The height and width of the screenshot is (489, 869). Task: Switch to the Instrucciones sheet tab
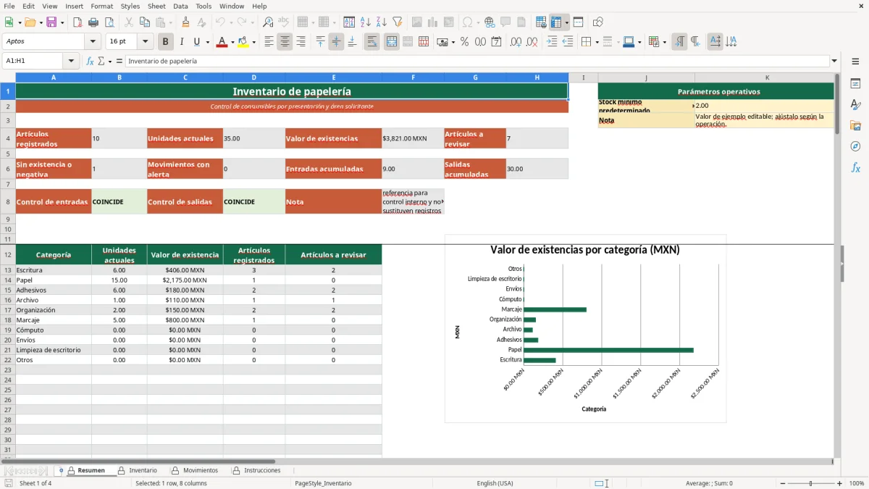[261, 470]
